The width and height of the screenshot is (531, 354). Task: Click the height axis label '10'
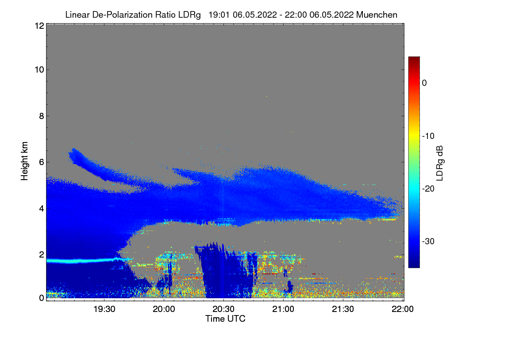point(38,69)
